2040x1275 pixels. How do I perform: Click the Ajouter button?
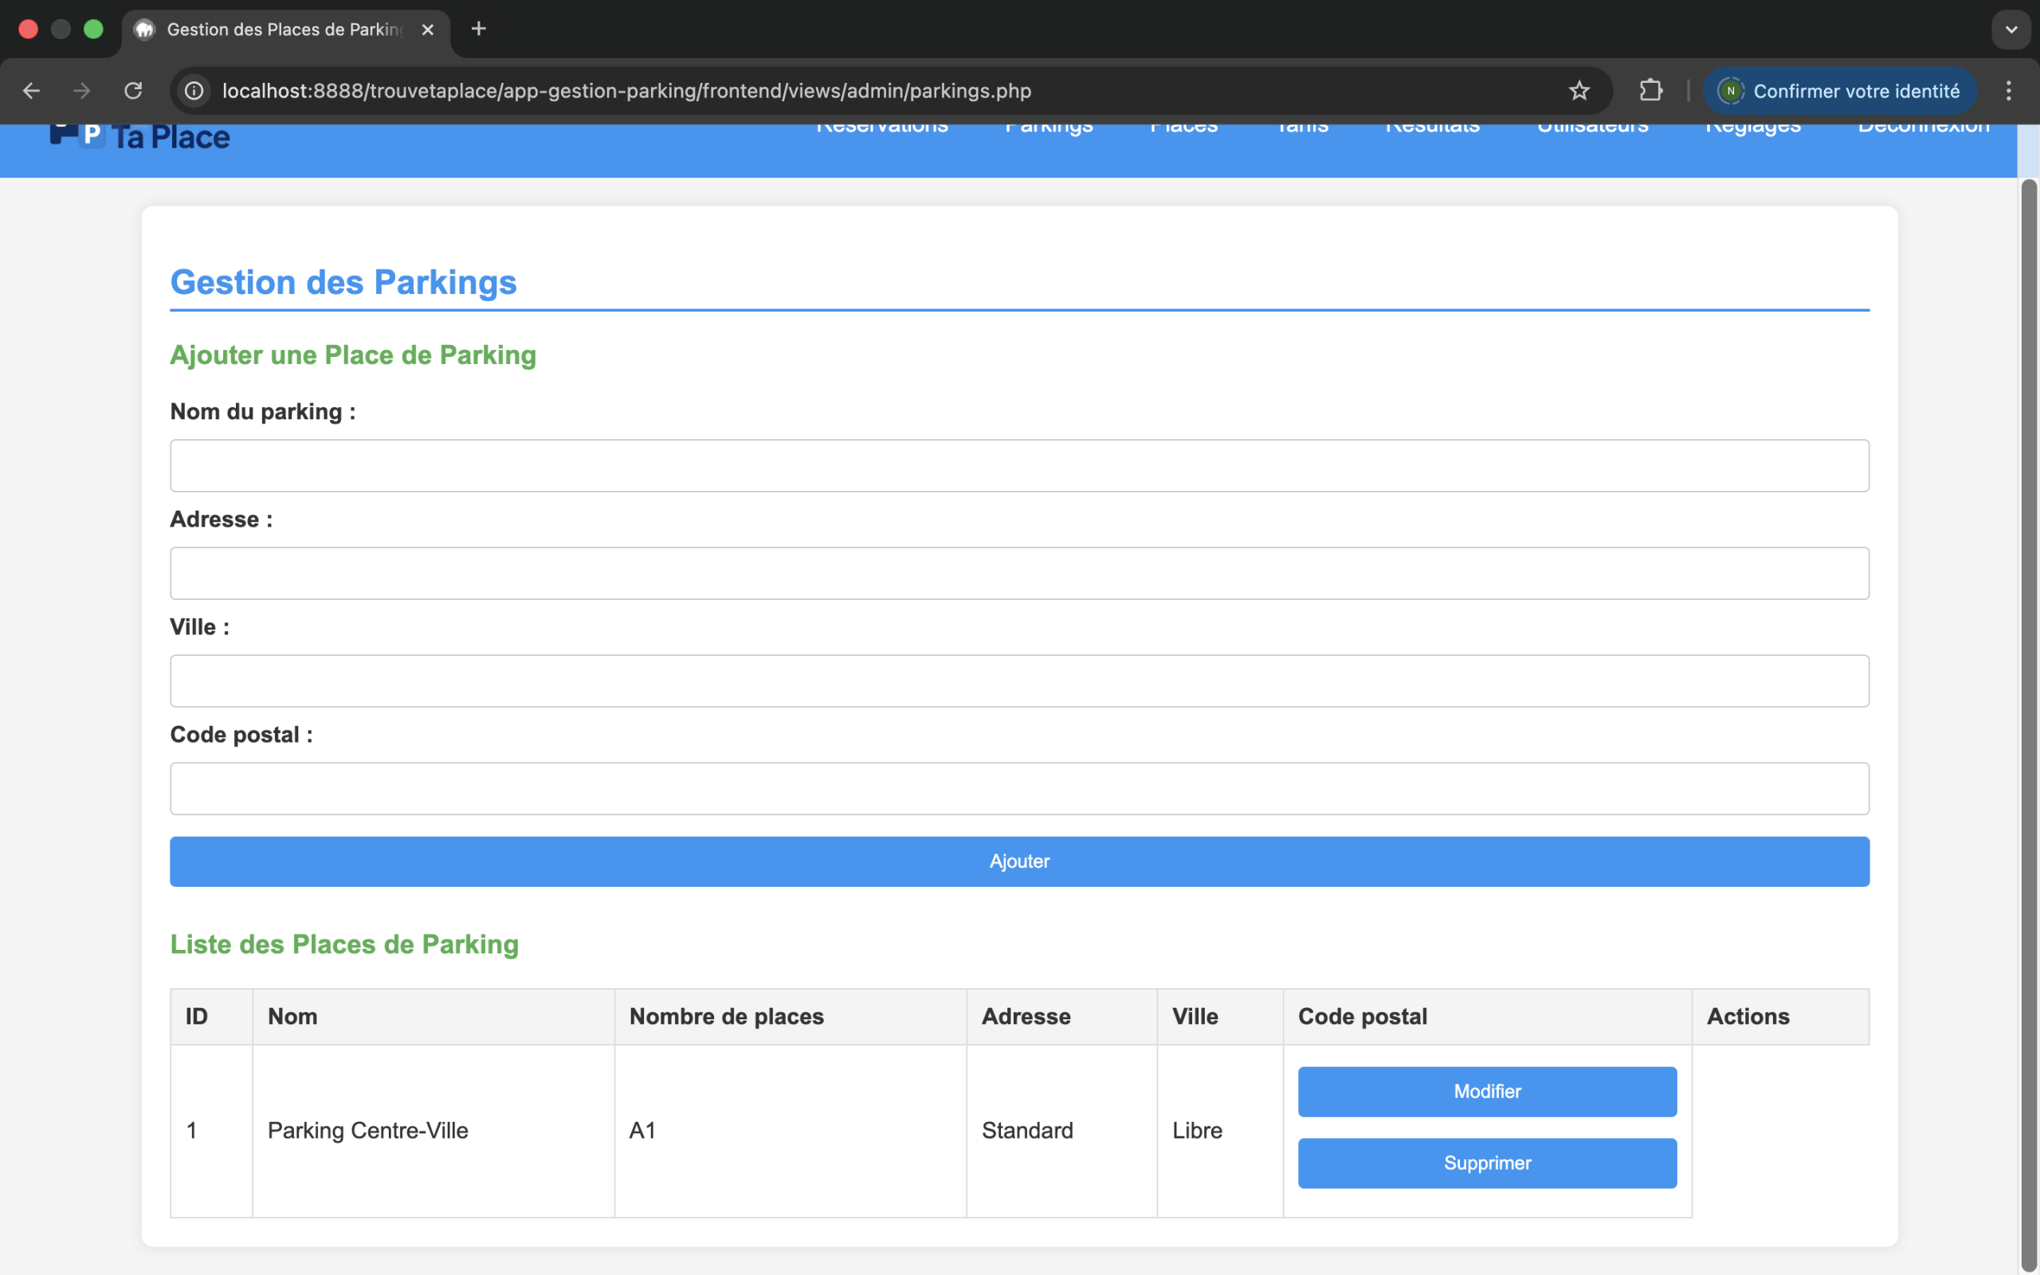1019,861
